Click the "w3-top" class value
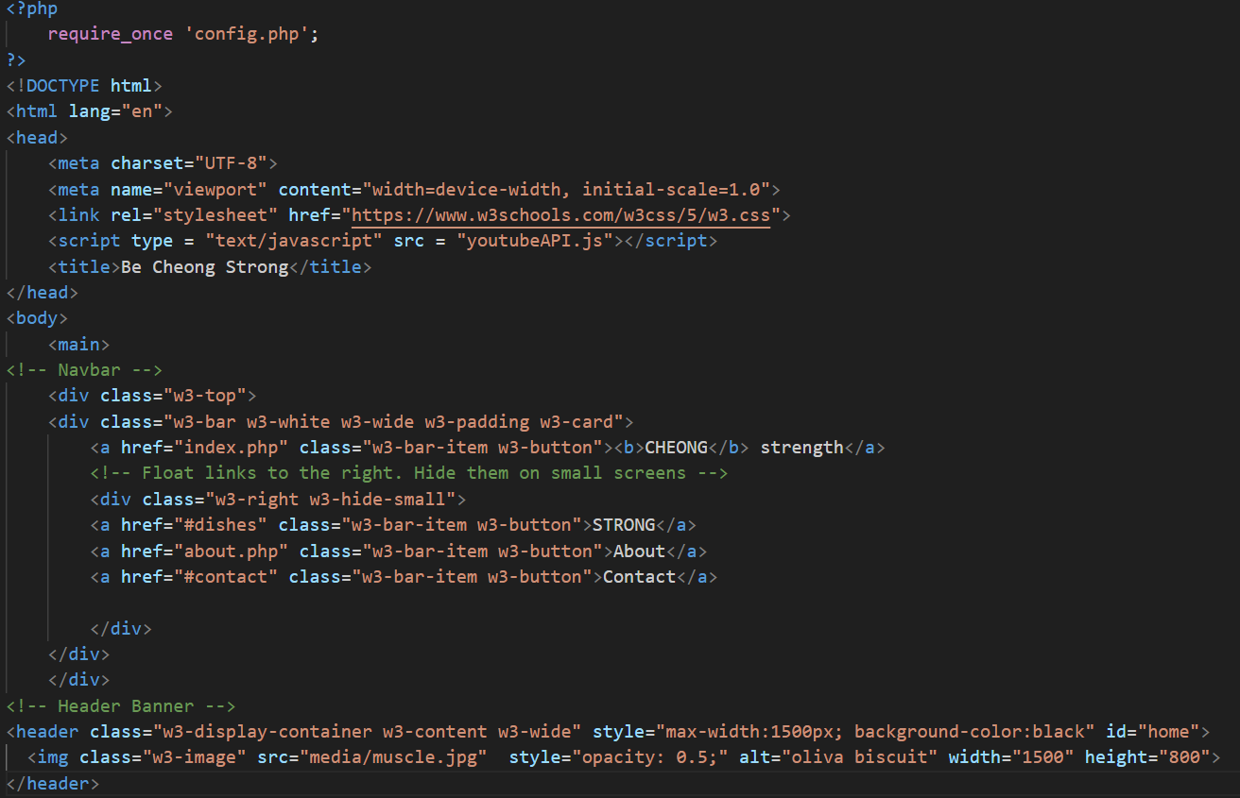The width and height of the screenshot is (1240, 798). (204, 396)
